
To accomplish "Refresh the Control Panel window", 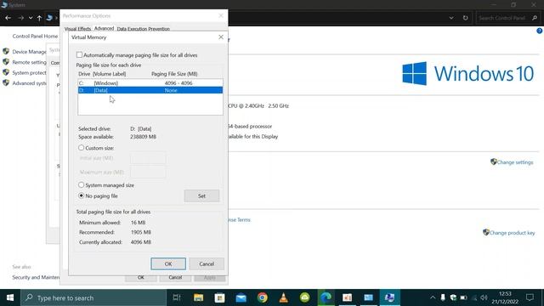I will 465,18.
